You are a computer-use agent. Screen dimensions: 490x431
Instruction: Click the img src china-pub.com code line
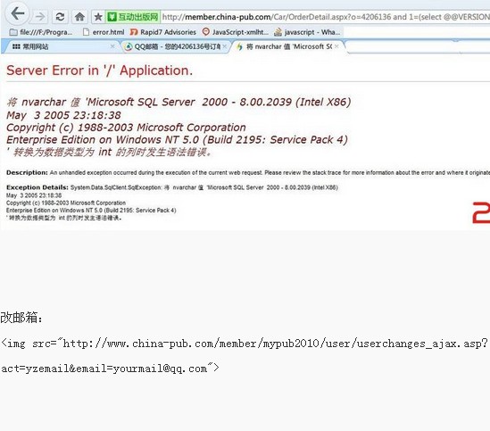[x=244, y=344]
